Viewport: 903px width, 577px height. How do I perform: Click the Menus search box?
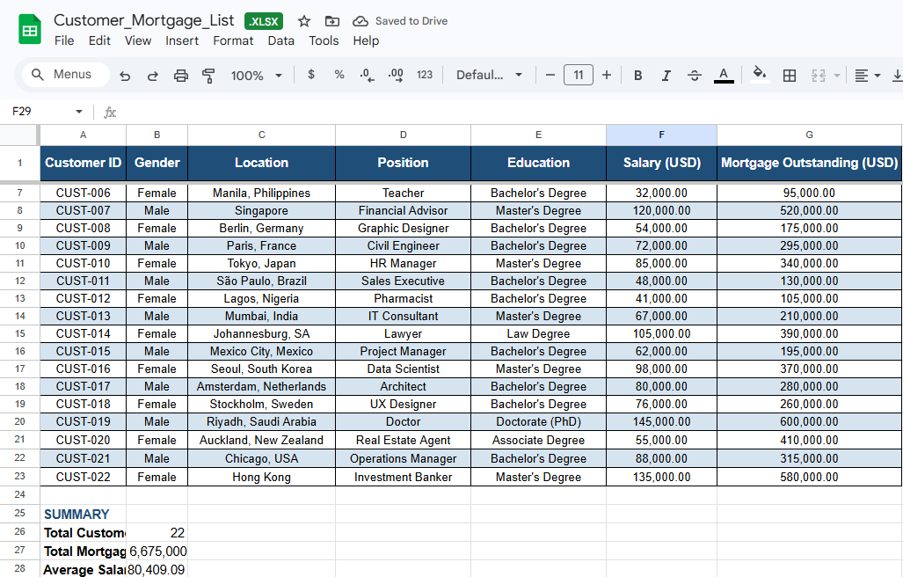click(x=66, y=74)
